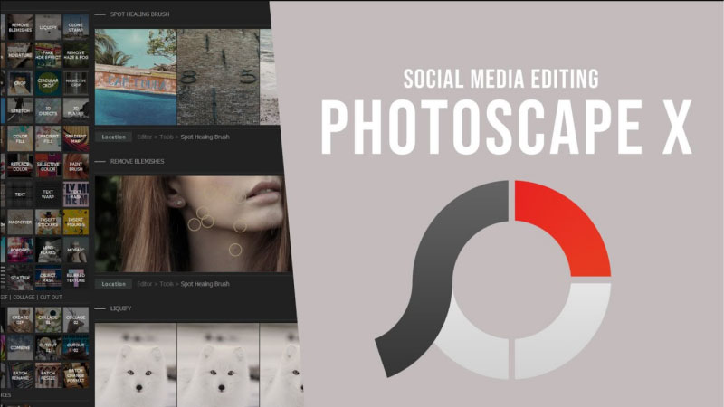Open the 3D Objects tile

point(48,110)
